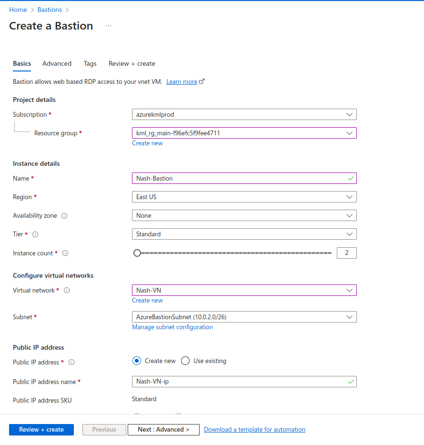Viewport: 424px width, 445px height.
Task: Select the Create new public IP radio button
Action: [137, 361]
